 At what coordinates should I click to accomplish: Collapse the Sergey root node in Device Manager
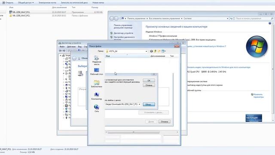tap(61, 56)
